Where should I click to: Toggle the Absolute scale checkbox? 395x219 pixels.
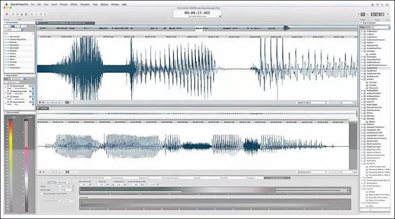click(x=42, y=194)
